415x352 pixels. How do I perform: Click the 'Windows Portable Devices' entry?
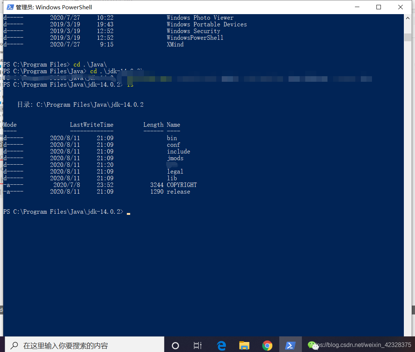pos(207,25)
